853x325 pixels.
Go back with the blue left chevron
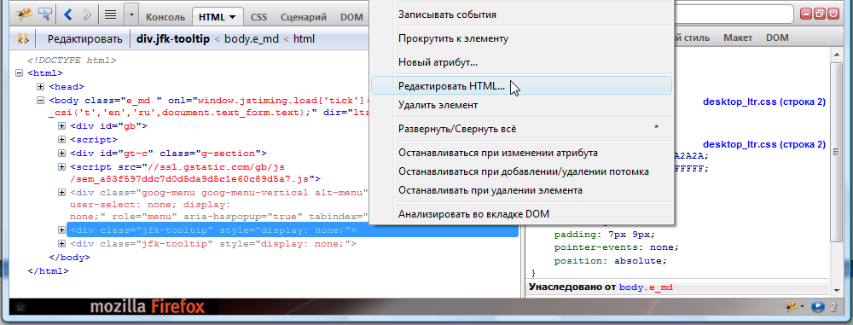pyautogui.click(x=68, y=15)
